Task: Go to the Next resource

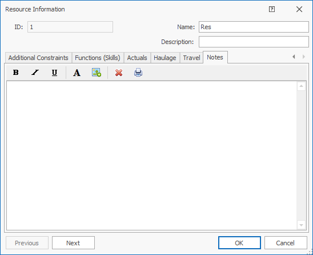Action: [x=73, y=243]
